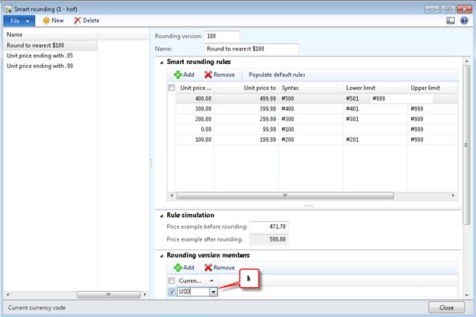Click the New record toolbar icon
Screen dimensions: 476x317
(52, 21)
